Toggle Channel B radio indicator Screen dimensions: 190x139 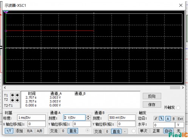click(x=134, y=131)
